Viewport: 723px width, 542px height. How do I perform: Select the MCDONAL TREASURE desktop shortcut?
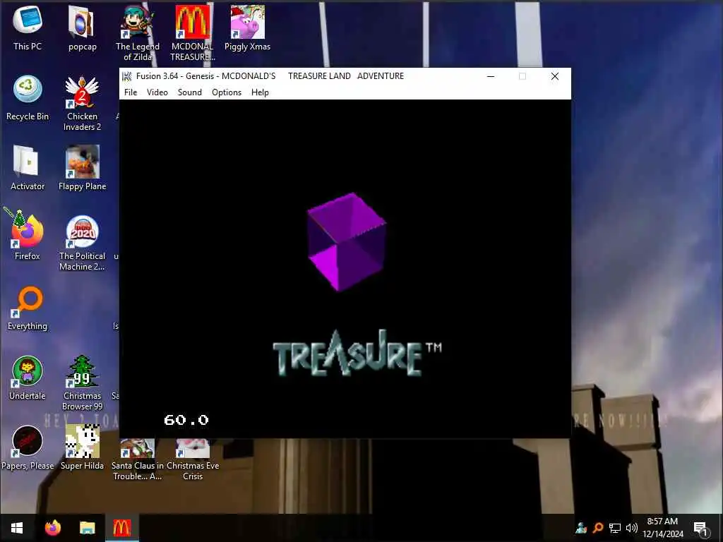(x=192, y=33)
